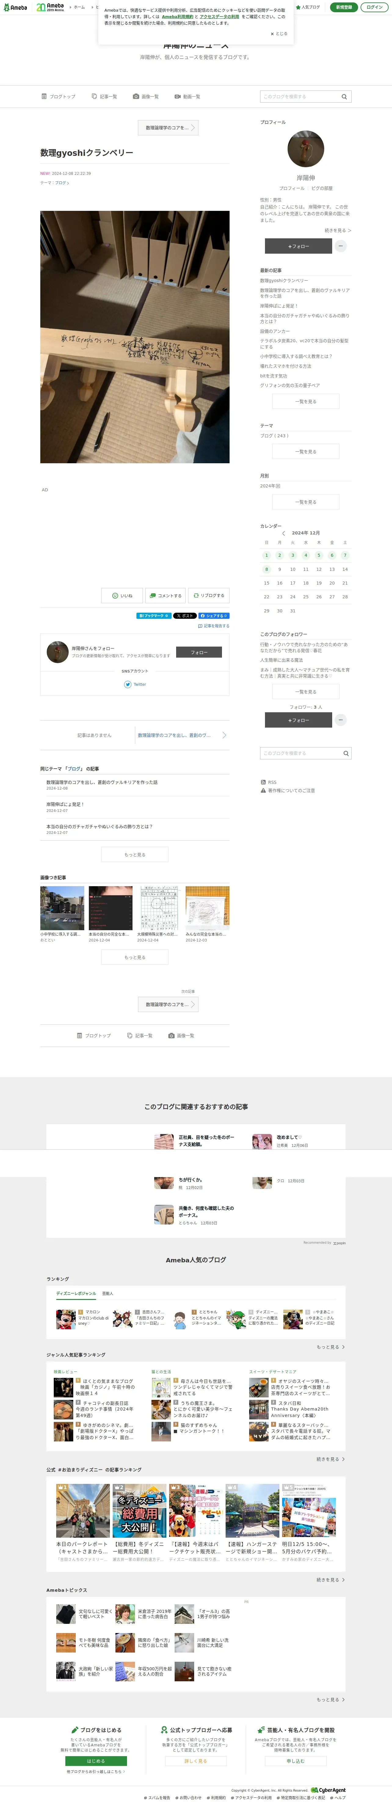Select 記事一覧 in the top navigation bar

click(x=104, y=97)
